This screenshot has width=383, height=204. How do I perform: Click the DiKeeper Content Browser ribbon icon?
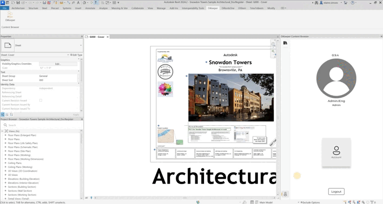tap(10, 17)
